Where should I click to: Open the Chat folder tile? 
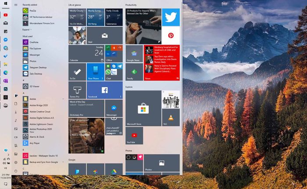[114, 72]
